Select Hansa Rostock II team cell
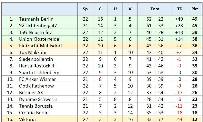 point(37,66)
